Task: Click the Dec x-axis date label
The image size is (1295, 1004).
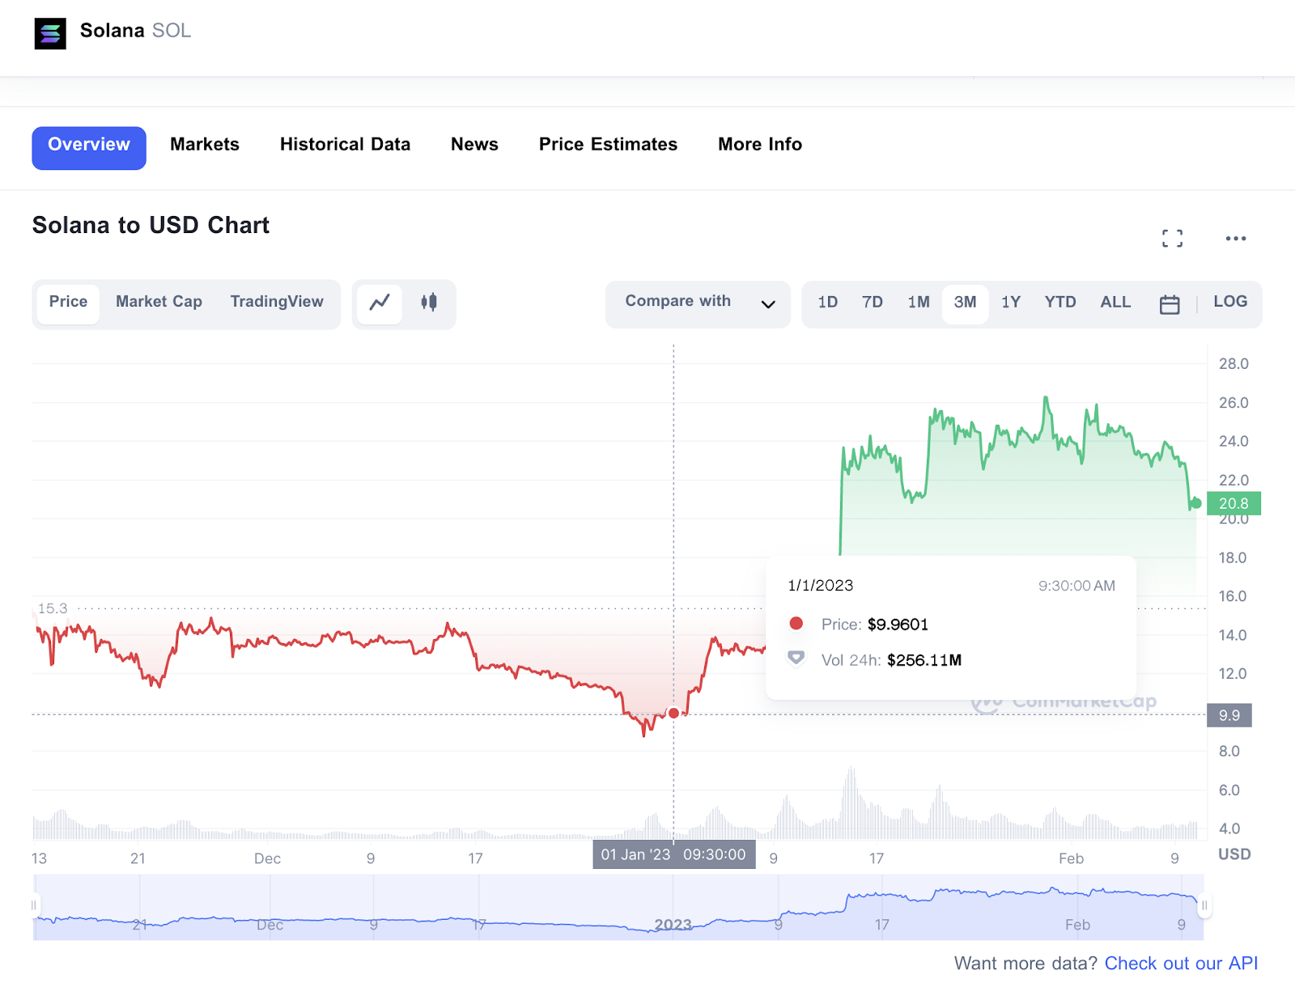Action: [267, 858]
